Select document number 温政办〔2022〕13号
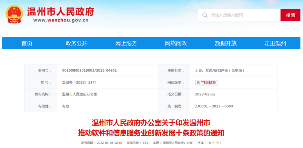 pyautogui.click(x=79, y=82)
